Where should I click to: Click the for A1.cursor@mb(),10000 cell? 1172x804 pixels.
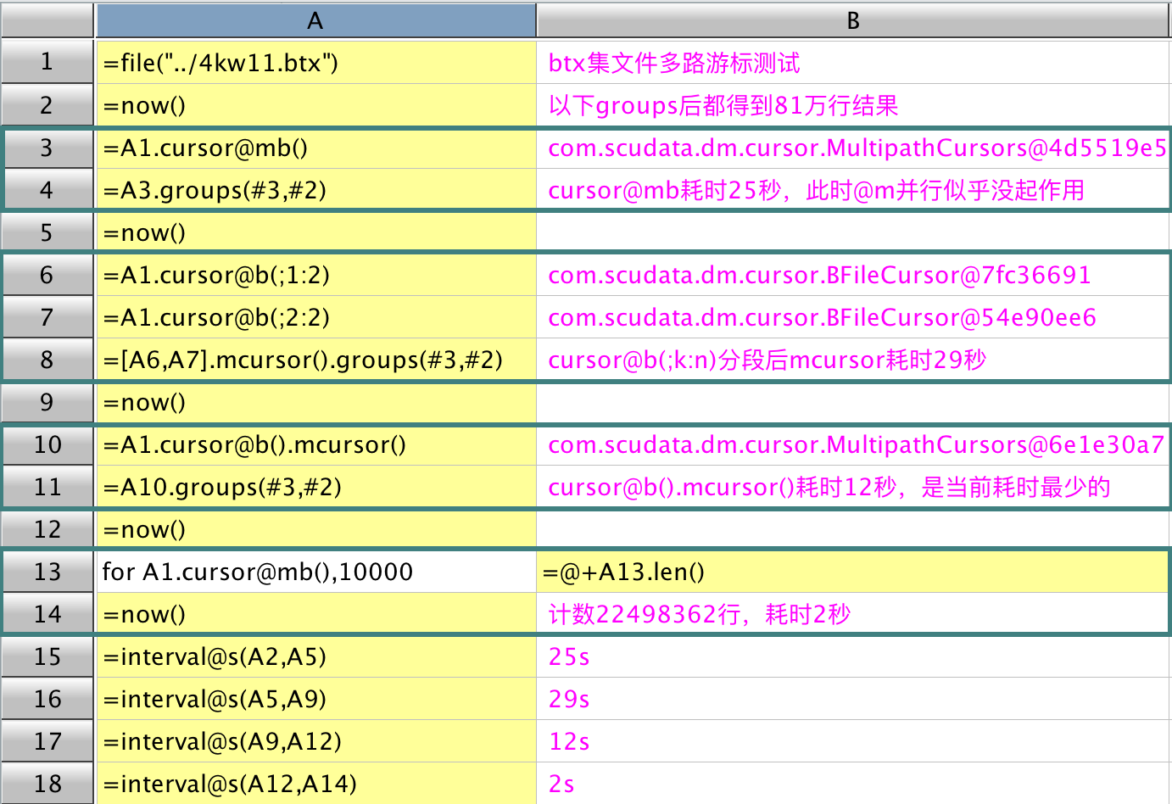coord(316,571)
